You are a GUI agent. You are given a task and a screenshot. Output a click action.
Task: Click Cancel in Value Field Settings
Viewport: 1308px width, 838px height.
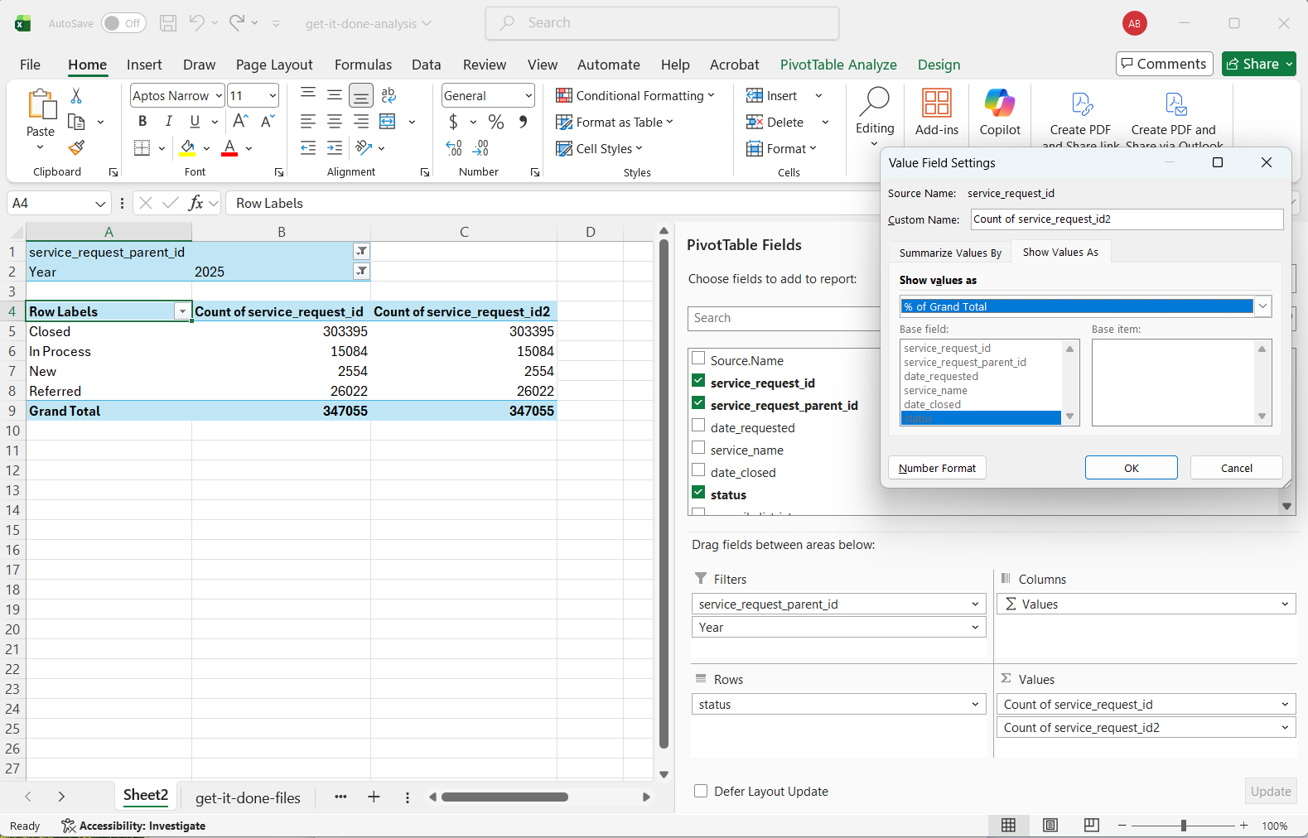click(x=1236, y=468)
